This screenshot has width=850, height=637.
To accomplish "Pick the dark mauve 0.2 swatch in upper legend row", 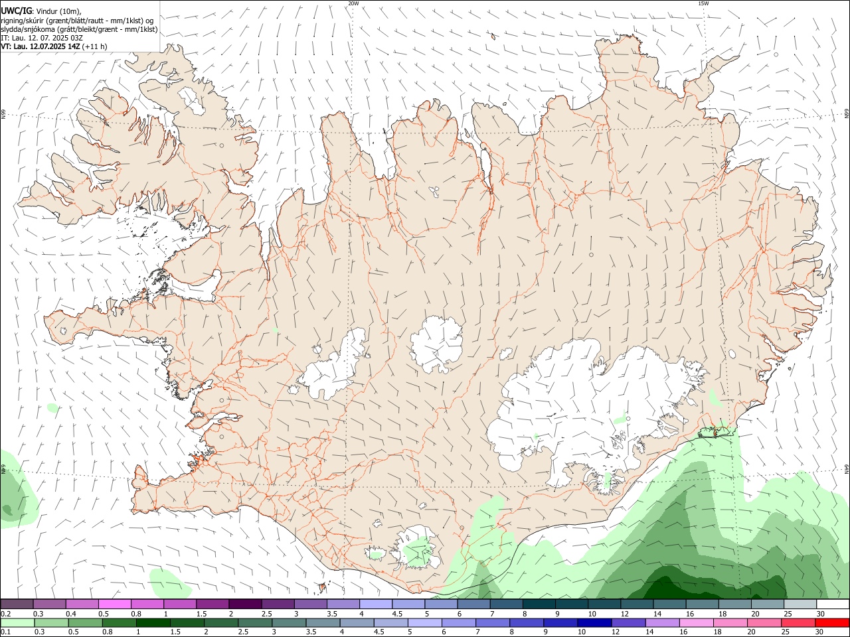I will pos(17,604).
